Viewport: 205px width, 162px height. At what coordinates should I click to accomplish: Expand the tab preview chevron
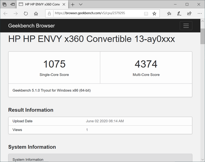coord(81,5)
